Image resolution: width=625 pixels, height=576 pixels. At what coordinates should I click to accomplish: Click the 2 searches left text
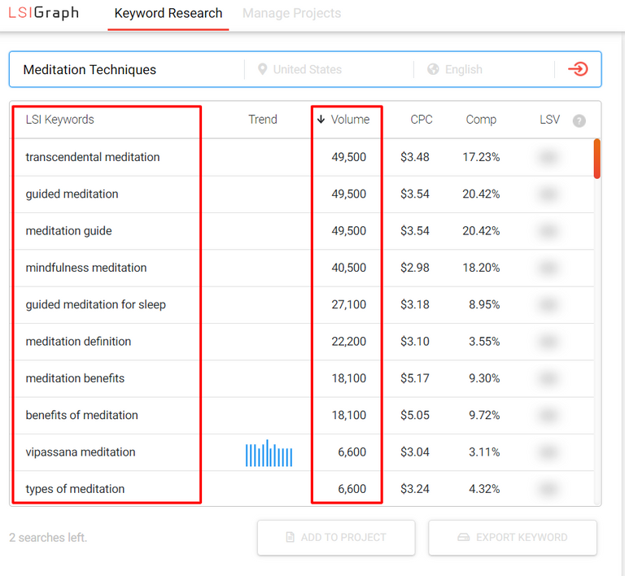click(48, 538)
